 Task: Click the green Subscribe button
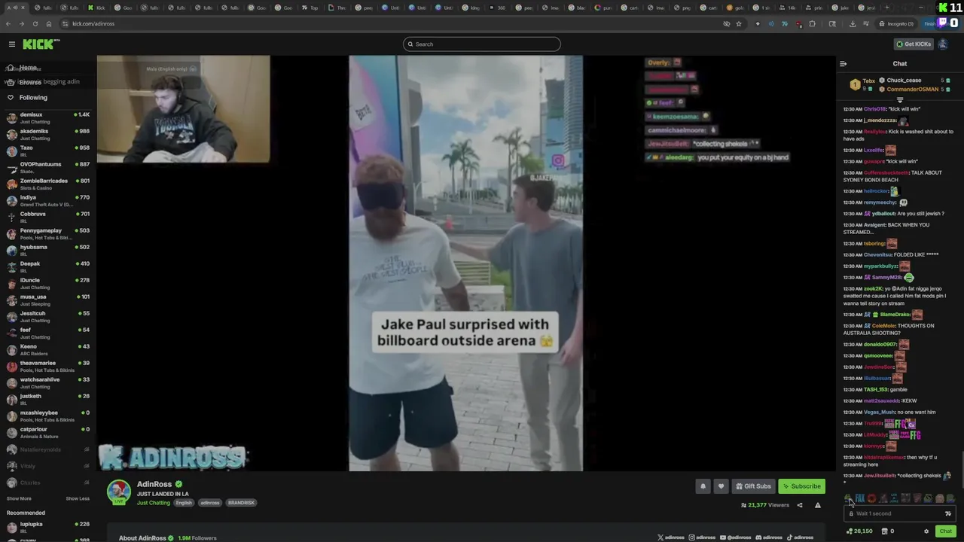point(801,486)
